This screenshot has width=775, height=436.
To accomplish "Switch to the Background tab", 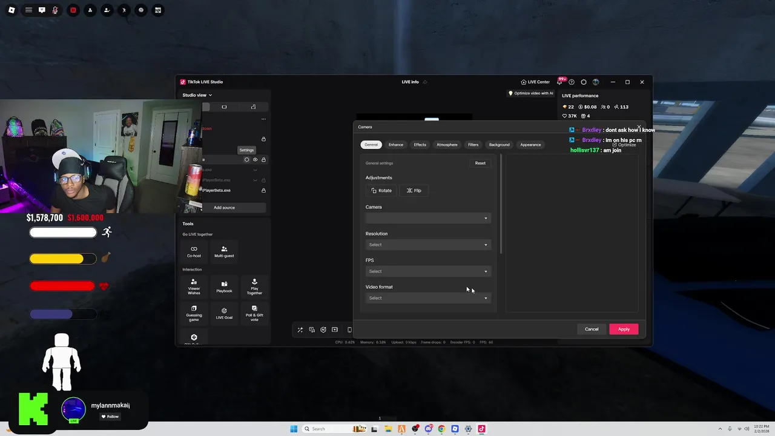I will pos(500,145).
